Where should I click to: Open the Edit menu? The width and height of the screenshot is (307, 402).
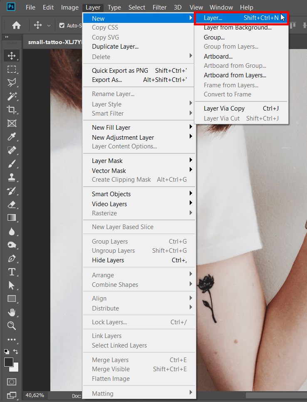click(48, 7)
